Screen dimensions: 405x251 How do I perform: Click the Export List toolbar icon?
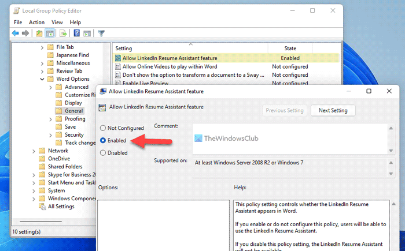tap(63, 33)
